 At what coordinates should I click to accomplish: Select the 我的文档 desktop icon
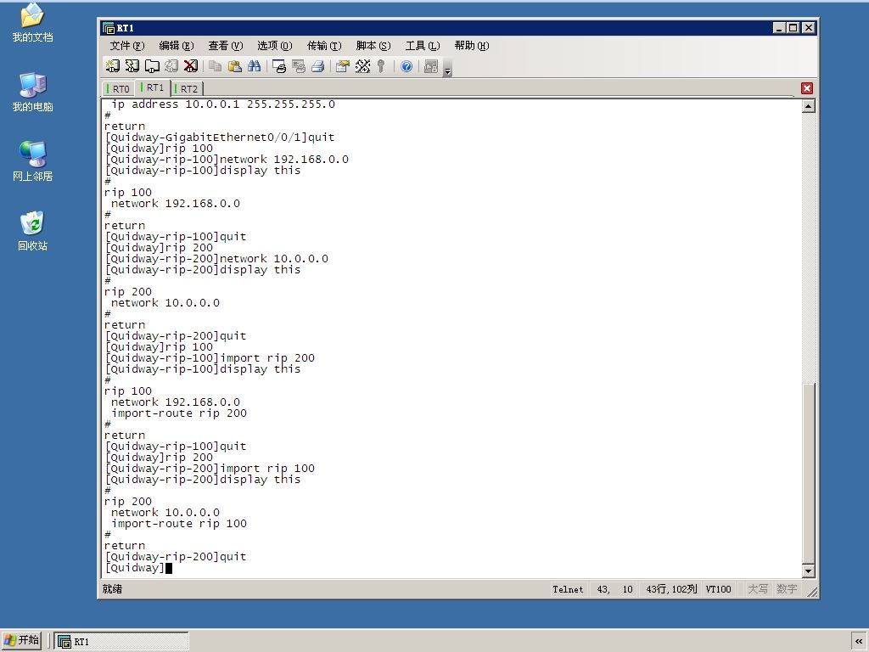pos(33,23)
